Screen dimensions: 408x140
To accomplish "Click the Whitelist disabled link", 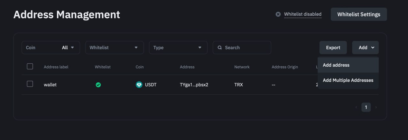I will [x=303, y=14].
